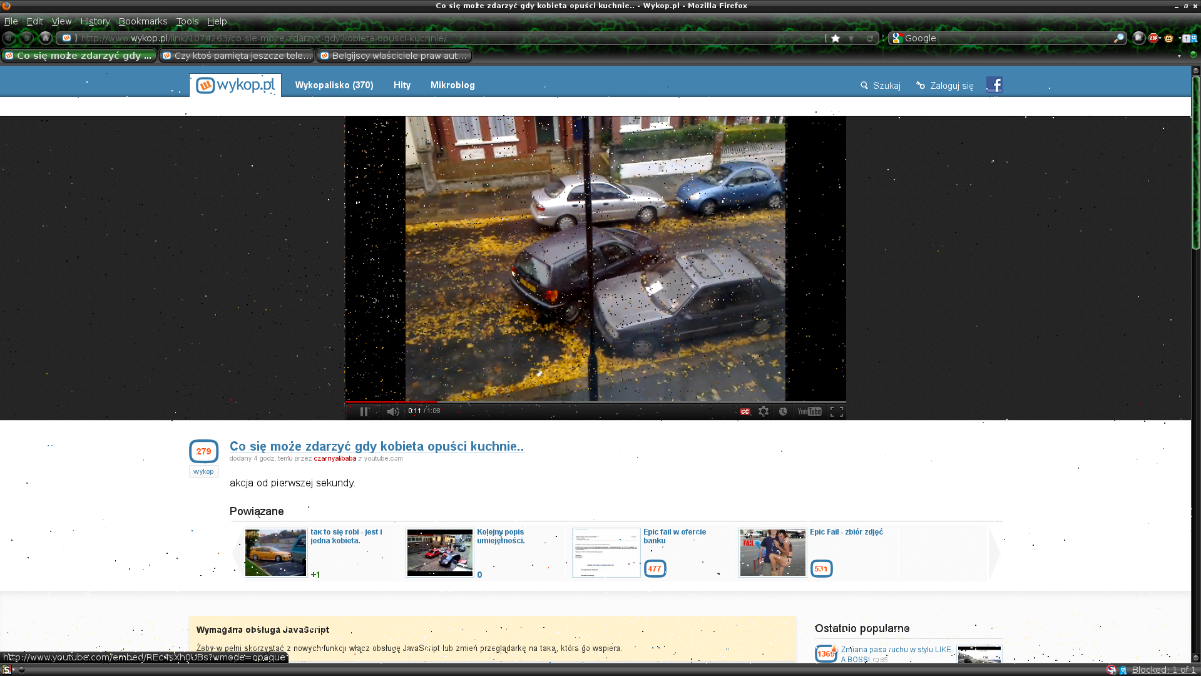The height and width of the screenshot is (676, 1201).
Task: Toggle closed captions CC on video
Action: [x=745, y=411]
